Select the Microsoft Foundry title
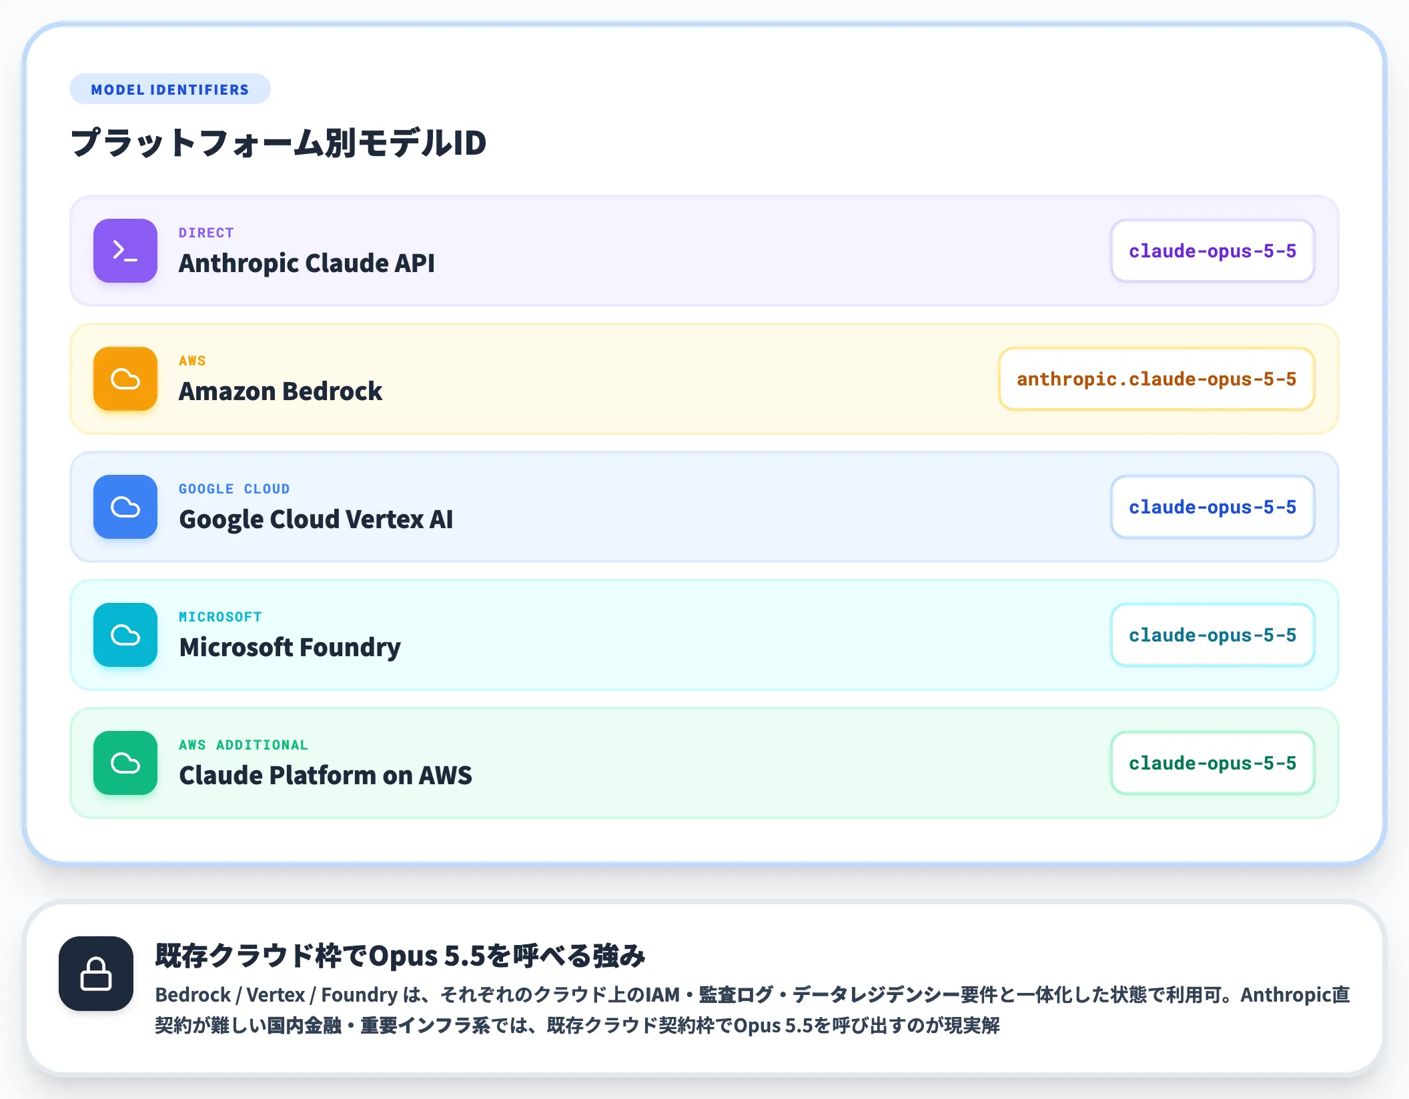1409x1099 pixels. tap(290, 648)
